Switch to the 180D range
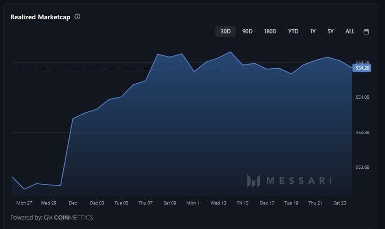The width and height of the screenshot is (385, 229). [270, 32]
